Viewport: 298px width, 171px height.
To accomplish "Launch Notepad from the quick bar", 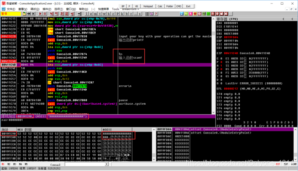I will point(148,6).
